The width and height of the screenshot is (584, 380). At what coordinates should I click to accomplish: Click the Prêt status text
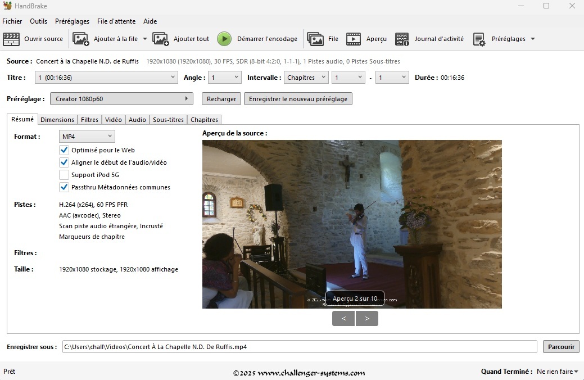10,372
